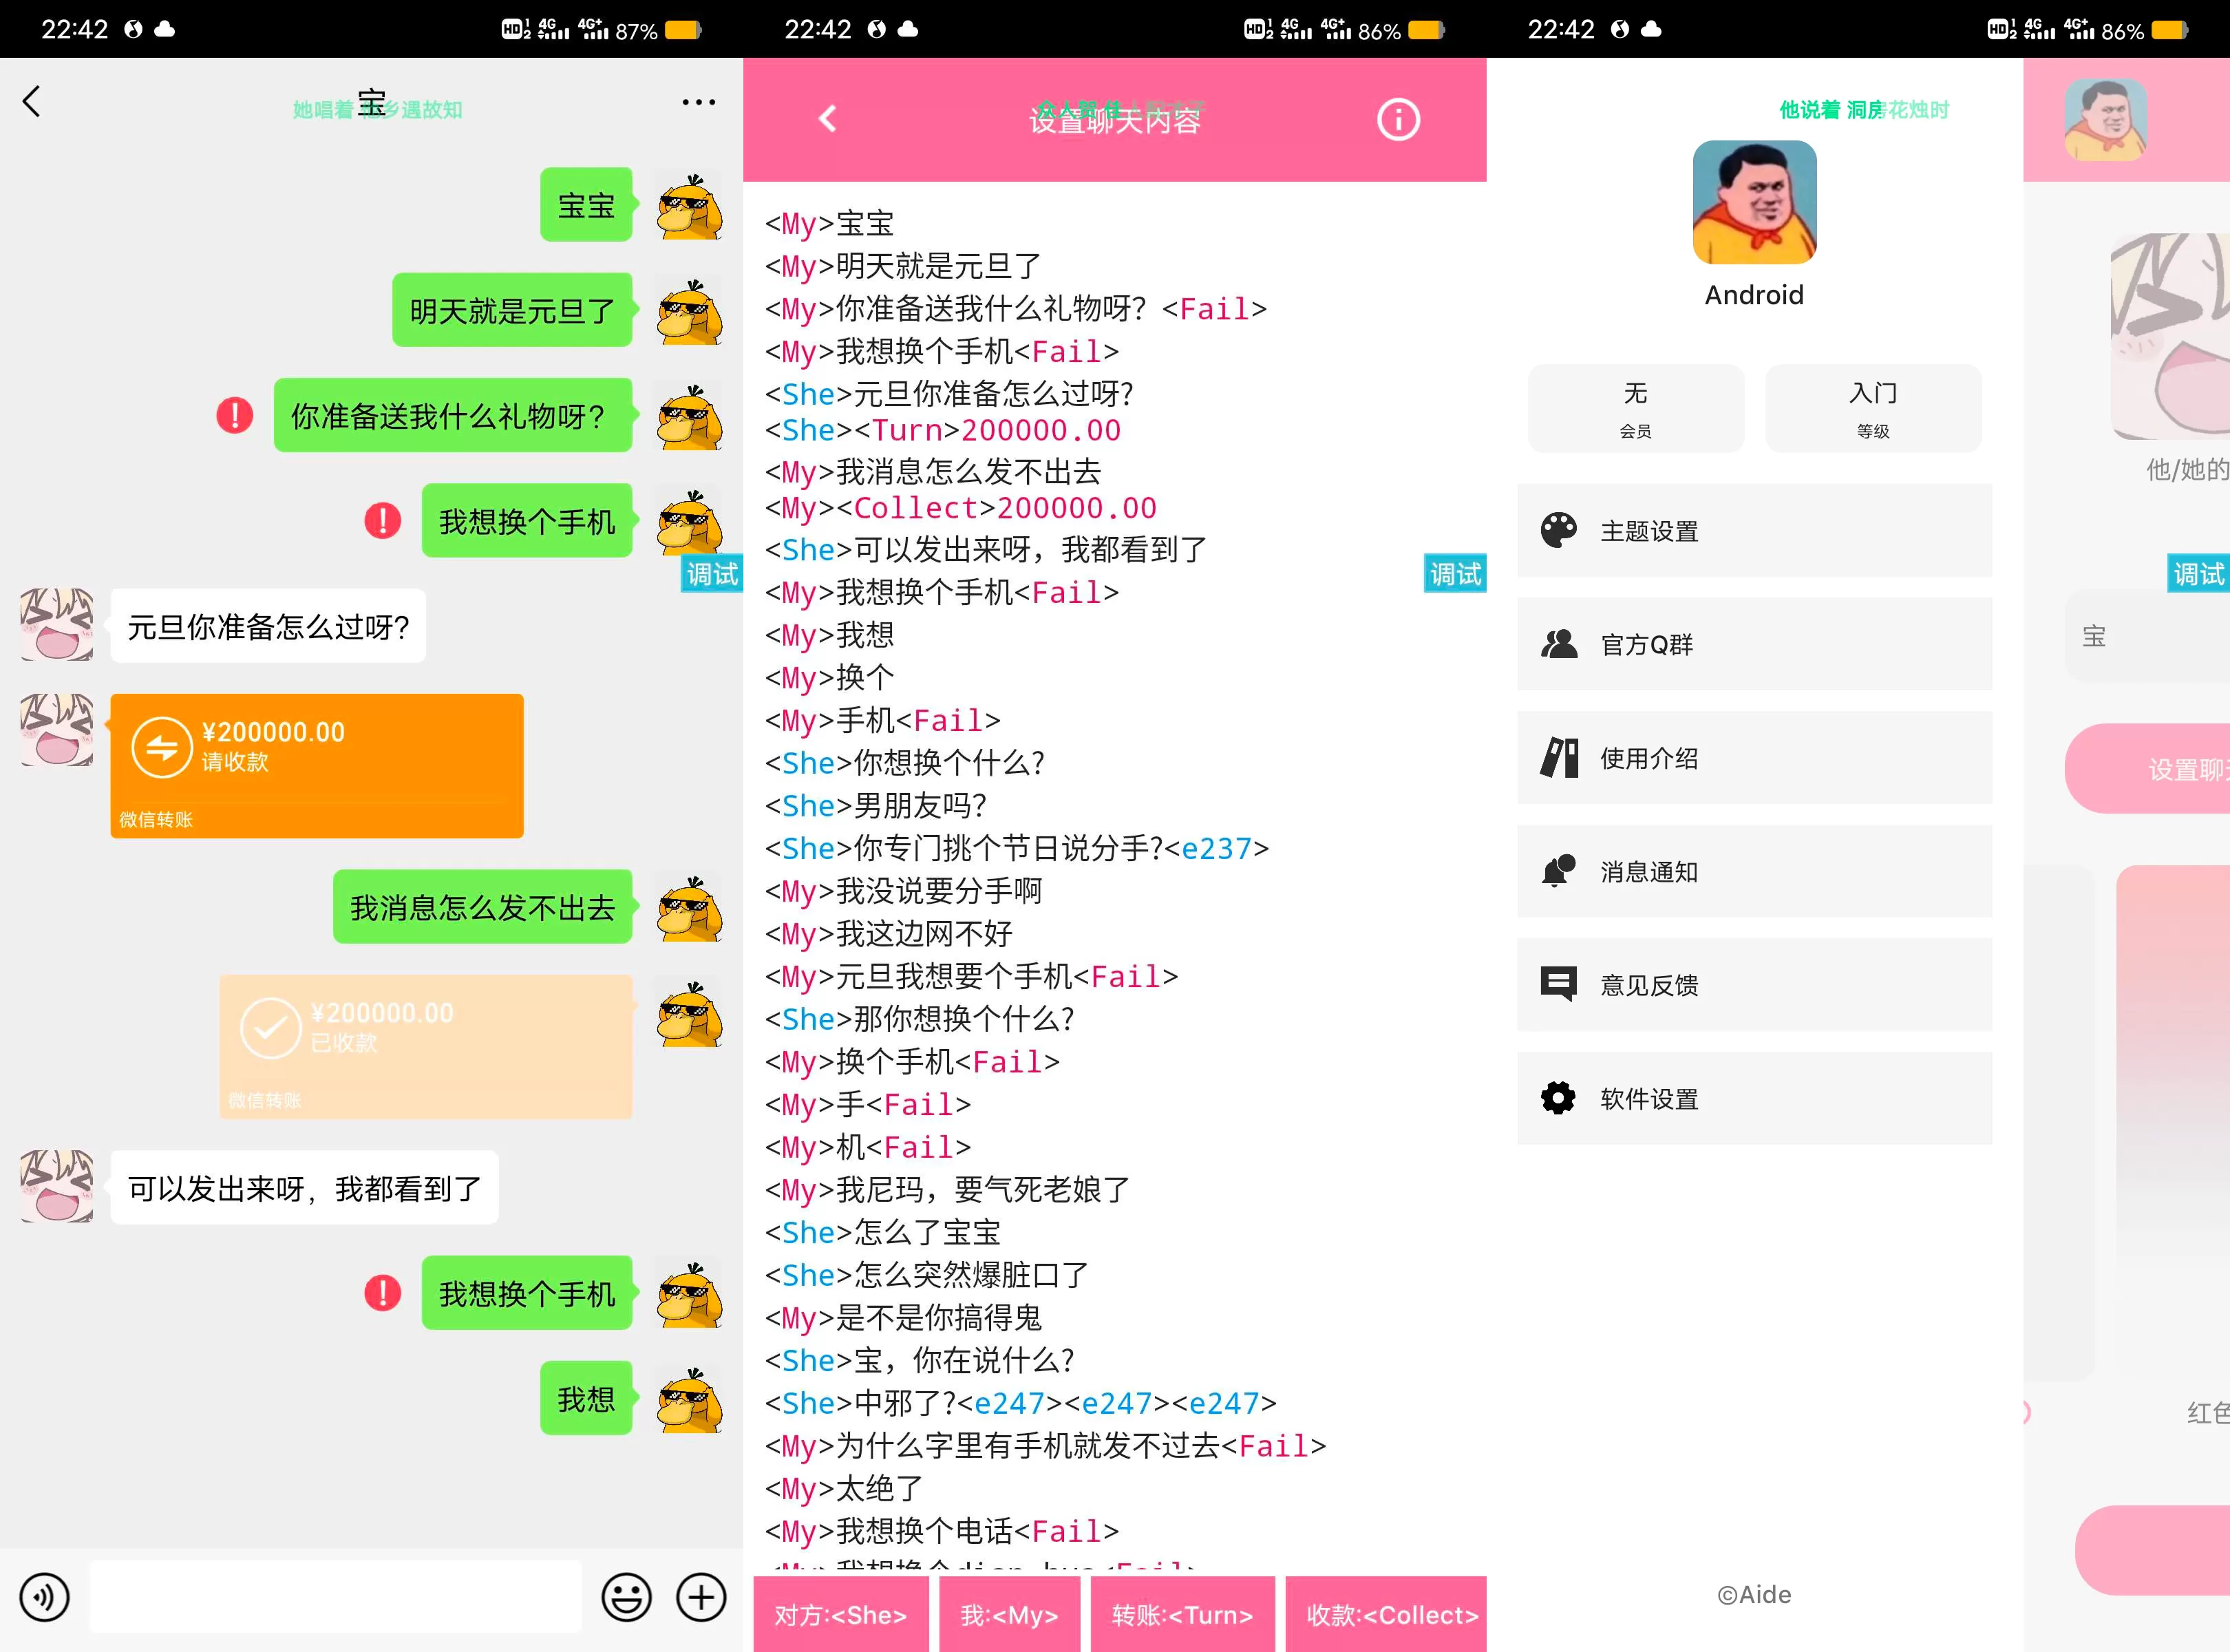Tap the 调试 debug tag on chat screen
This screenshot has height=1652, width=2230.
[712, 574]
